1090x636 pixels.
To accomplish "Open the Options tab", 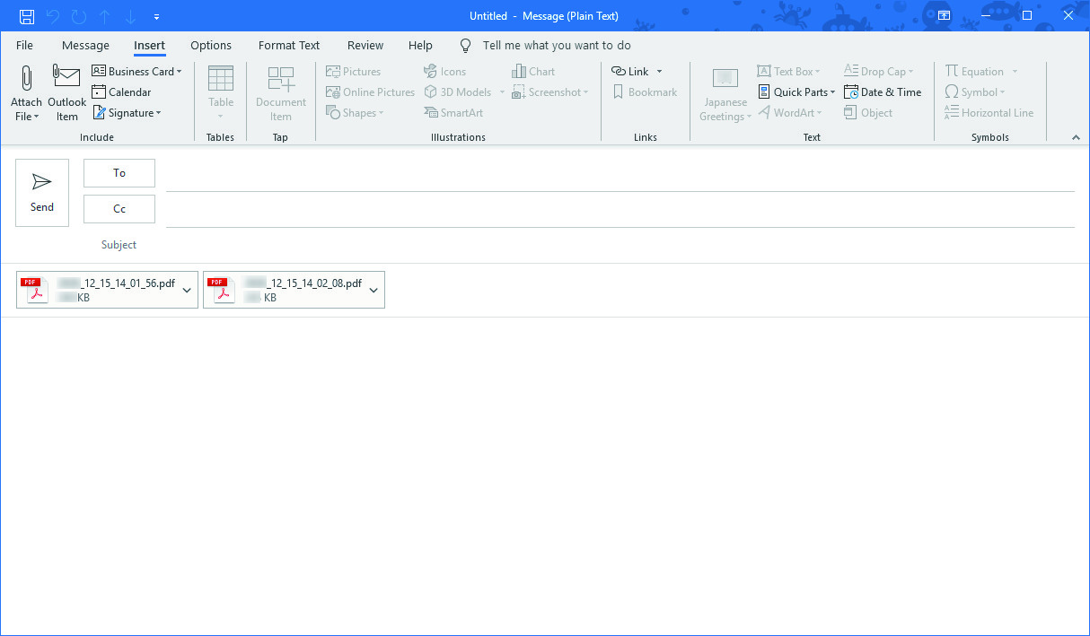I will point(211,45).
